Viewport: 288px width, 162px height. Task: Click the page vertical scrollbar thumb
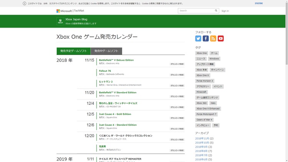click(287, 33)
